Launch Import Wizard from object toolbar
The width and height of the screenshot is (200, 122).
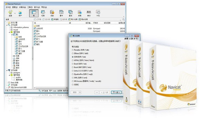point(73,20)
